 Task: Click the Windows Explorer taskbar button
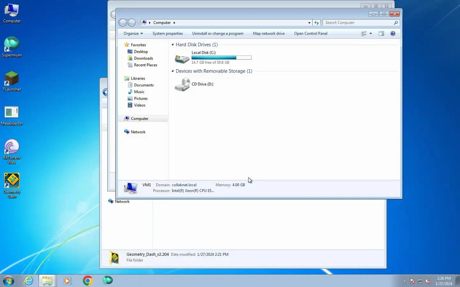tap(47, 281)
